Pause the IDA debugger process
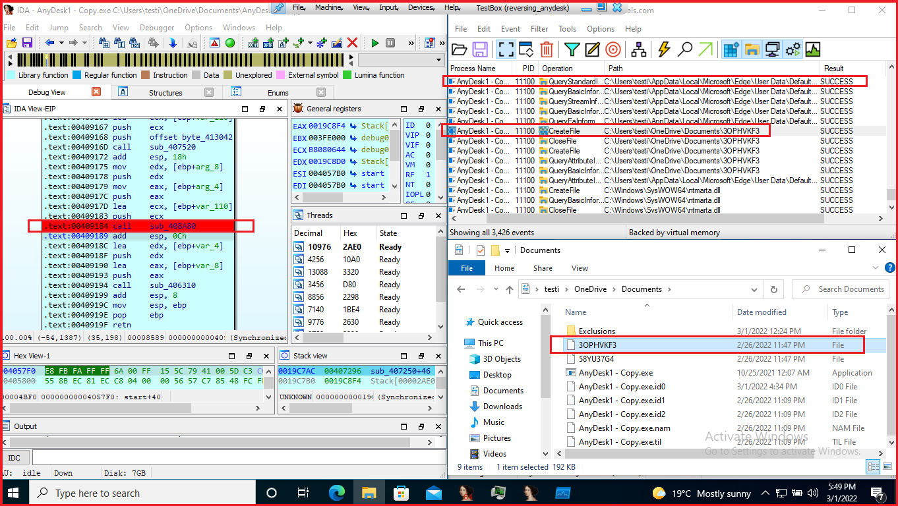Viewport: 898px width, 506px height. tap(390, 43)
